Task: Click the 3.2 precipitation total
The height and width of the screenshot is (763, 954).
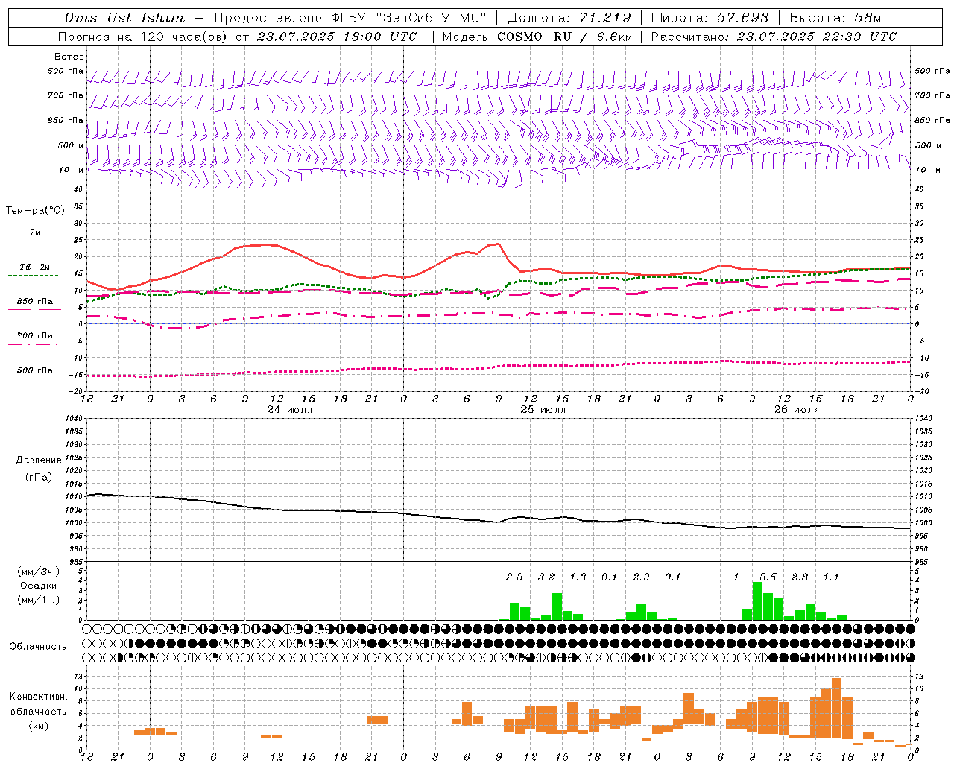Action: [x=546, y=577]
